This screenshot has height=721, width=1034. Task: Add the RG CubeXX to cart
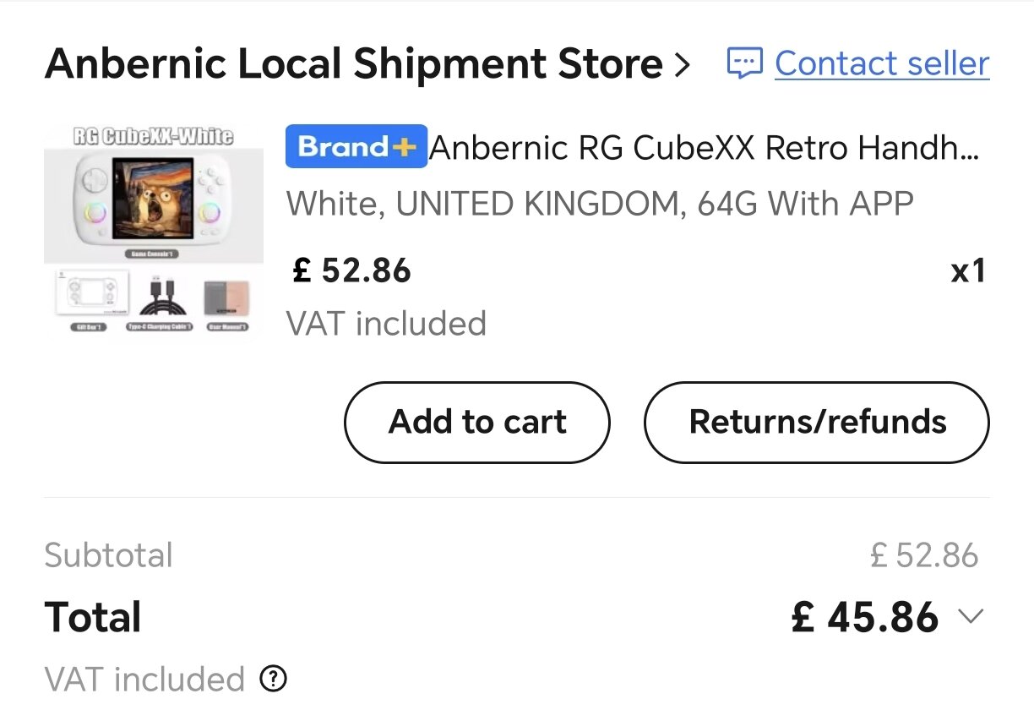pos(477,422)
